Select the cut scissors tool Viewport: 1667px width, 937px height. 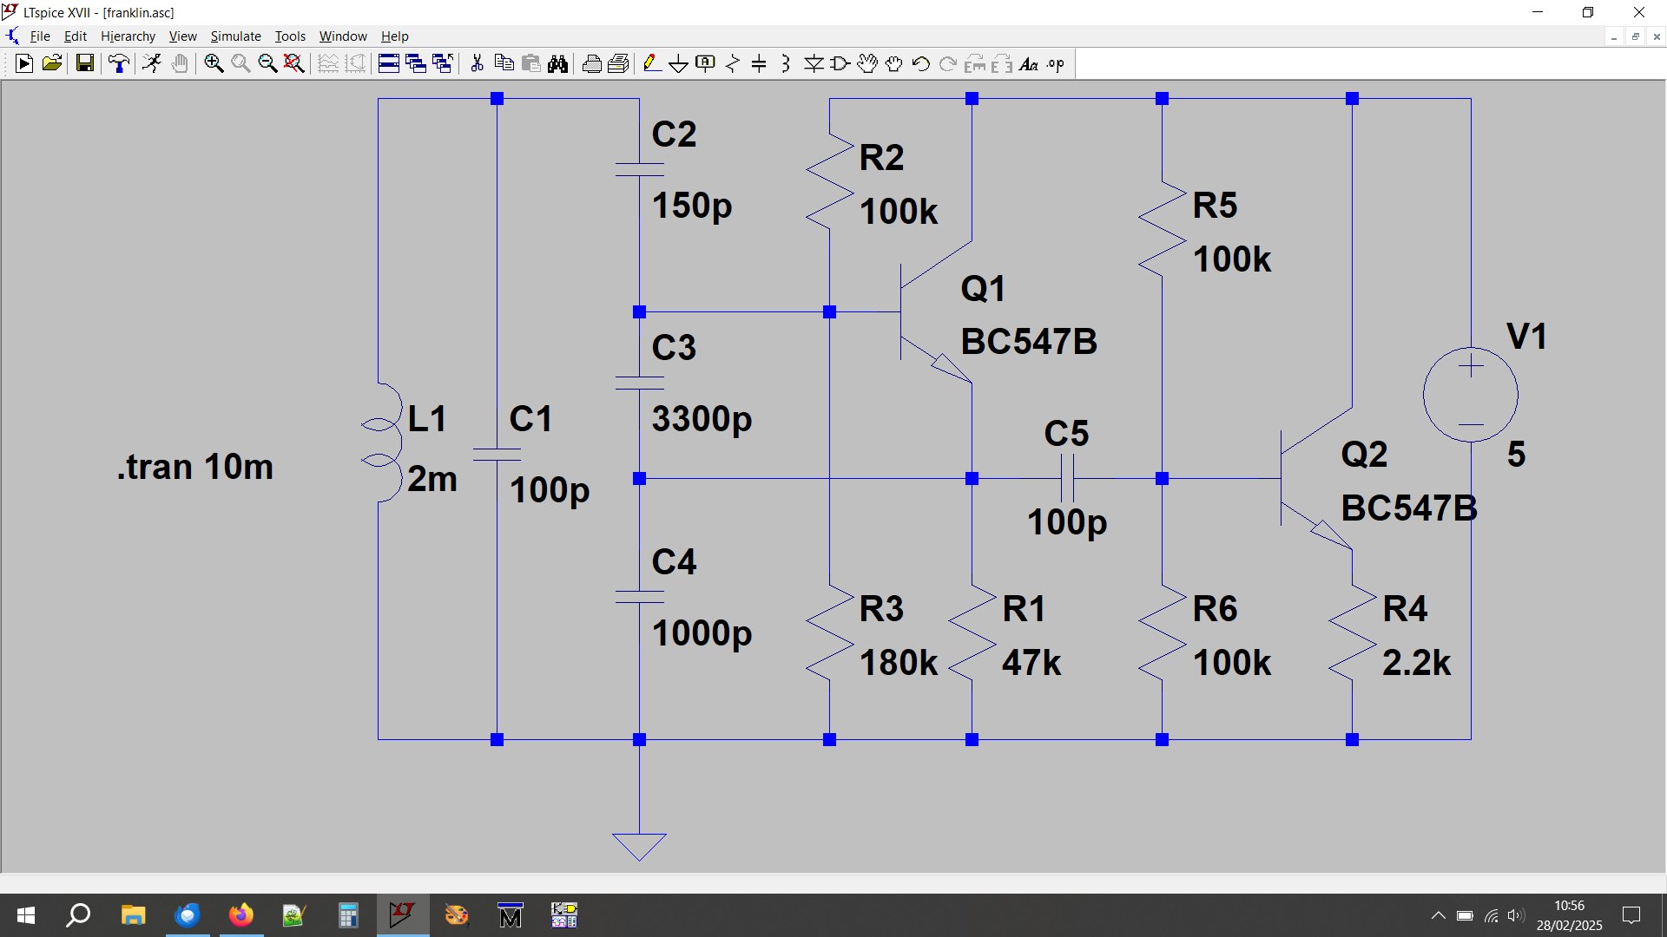point(477,63)
